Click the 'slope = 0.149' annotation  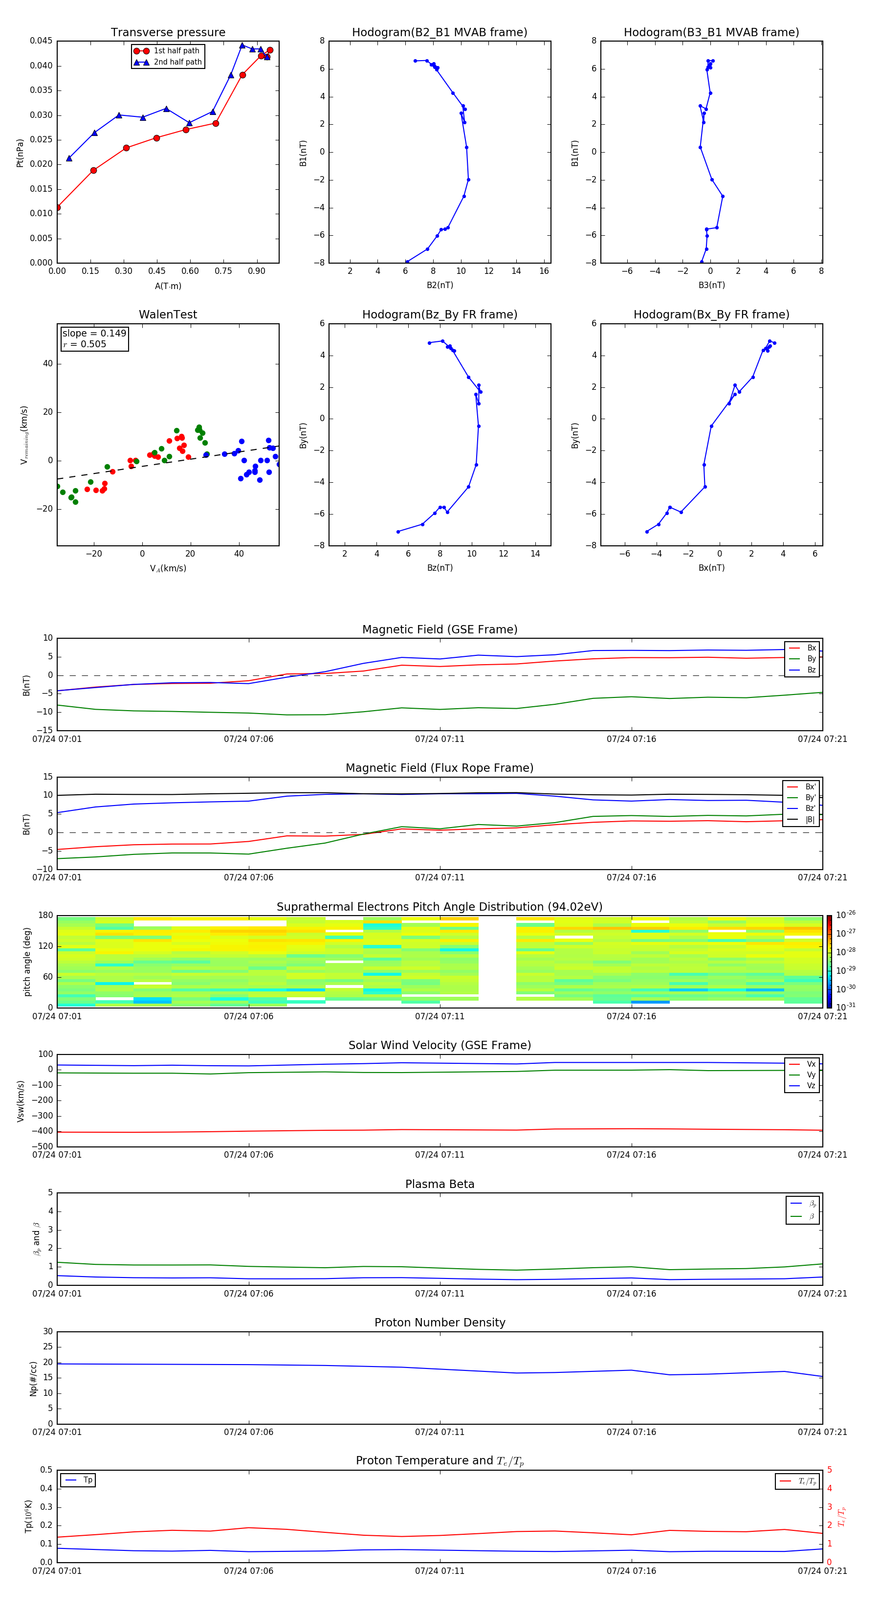(94, 334)
